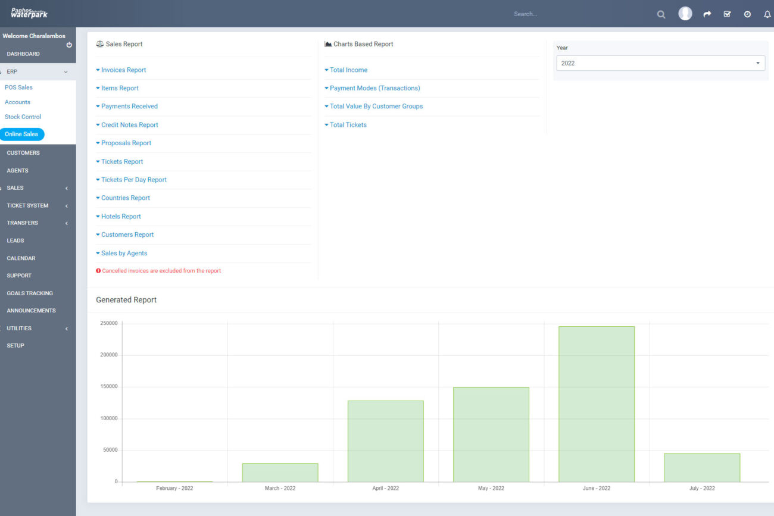Click the search magnifier icon
This screenshot has height=516, width=774.
pyautogui.click(x=661, y=14)
